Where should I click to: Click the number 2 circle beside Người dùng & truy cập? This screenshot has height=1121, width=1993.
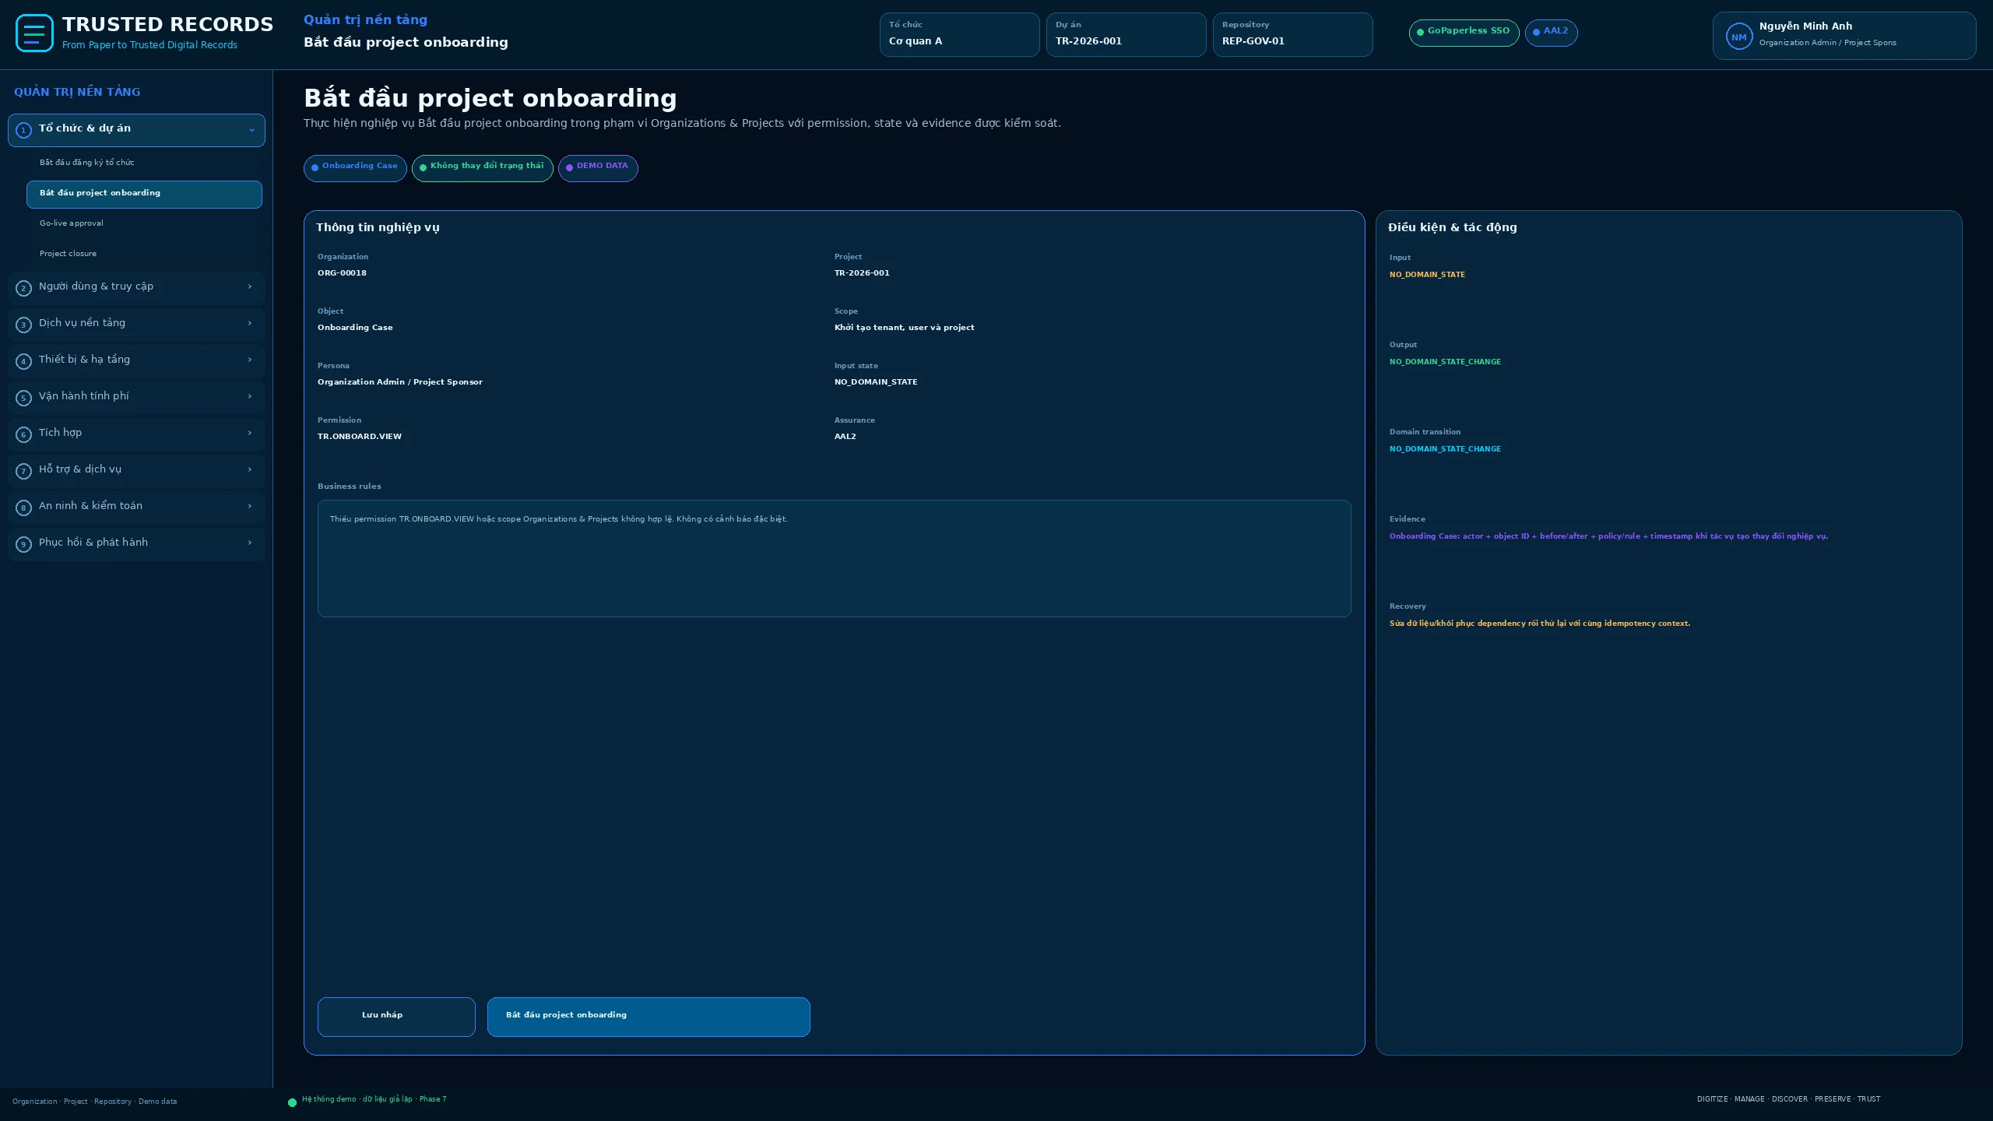click(x=23, y=288)
